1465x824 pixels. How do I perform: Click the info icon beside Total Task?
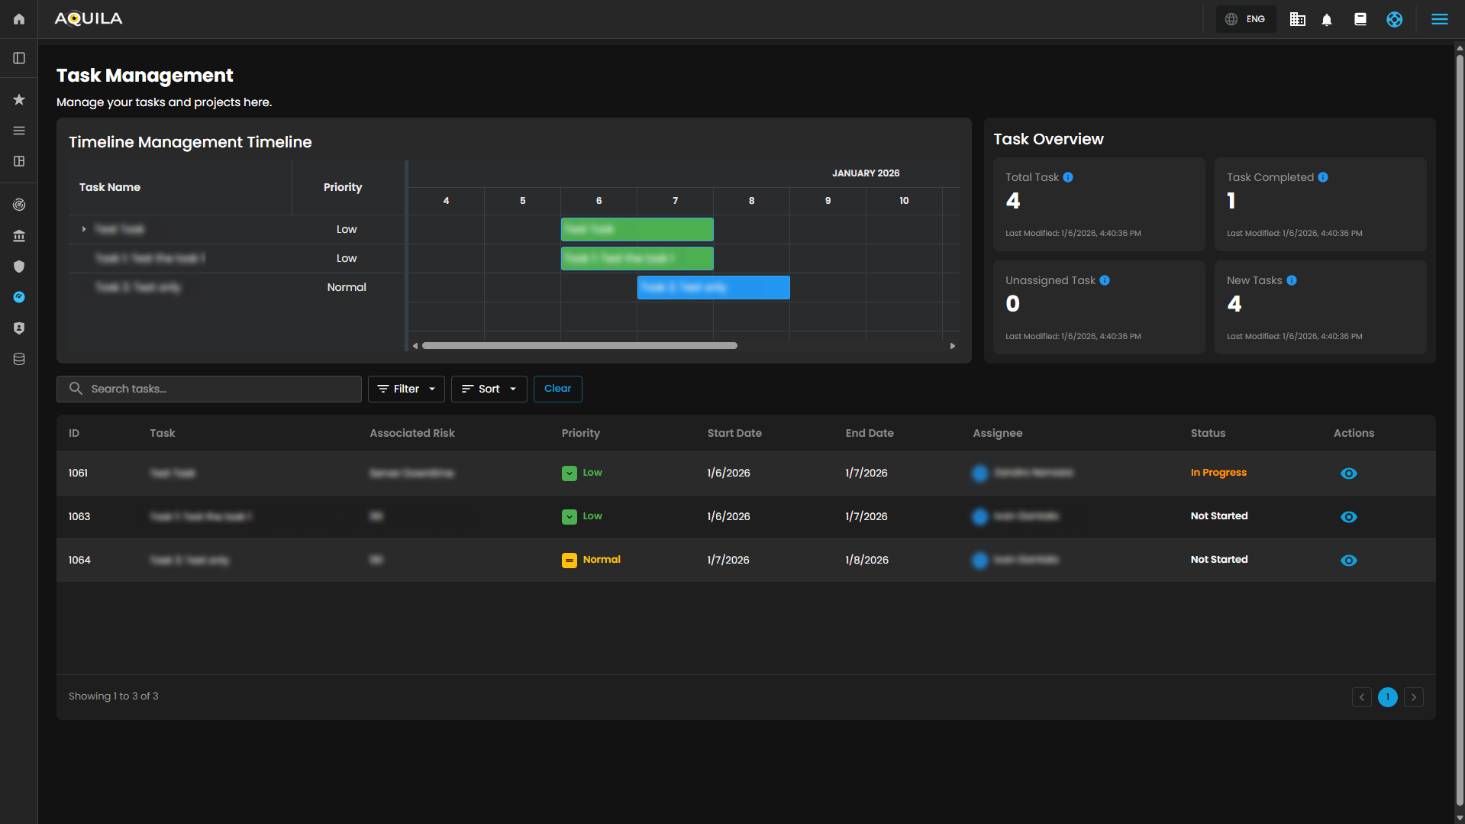click(x=1068, y=177)
